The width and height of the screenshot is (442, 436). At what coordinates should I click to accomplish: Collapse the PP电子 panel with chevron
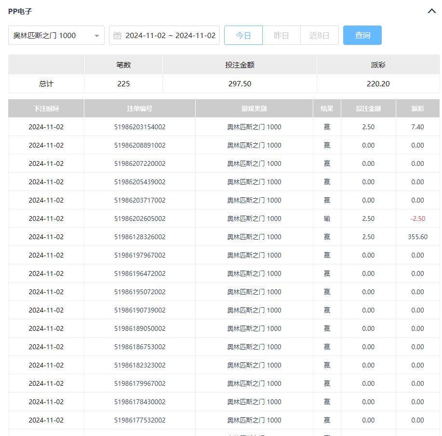(431, 11)
